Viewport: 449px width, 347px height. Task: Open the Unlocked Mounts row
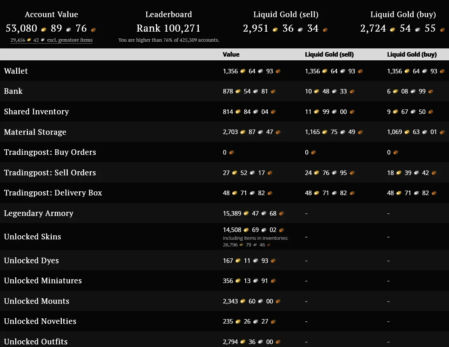225,301
